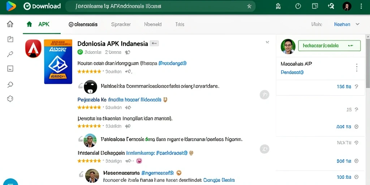Click the chat bubbles icon in header
Viewport: 370px width, 185px height.
331,6
